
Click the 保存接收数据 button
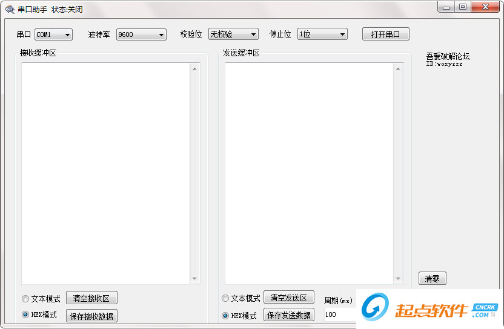[x=91, y=316]
